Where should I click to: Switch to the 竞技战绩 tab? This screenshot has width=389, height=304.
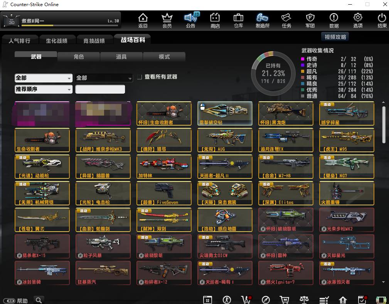94,40
